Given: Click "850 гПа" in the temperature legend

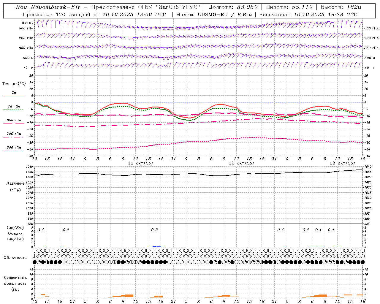Looking at the screenshot, I should point(14,120).
